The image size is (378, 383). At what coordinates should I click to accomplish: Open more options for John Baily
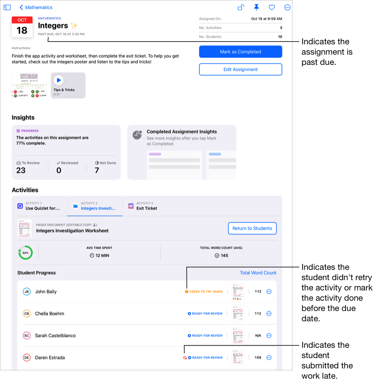point(269,291)
